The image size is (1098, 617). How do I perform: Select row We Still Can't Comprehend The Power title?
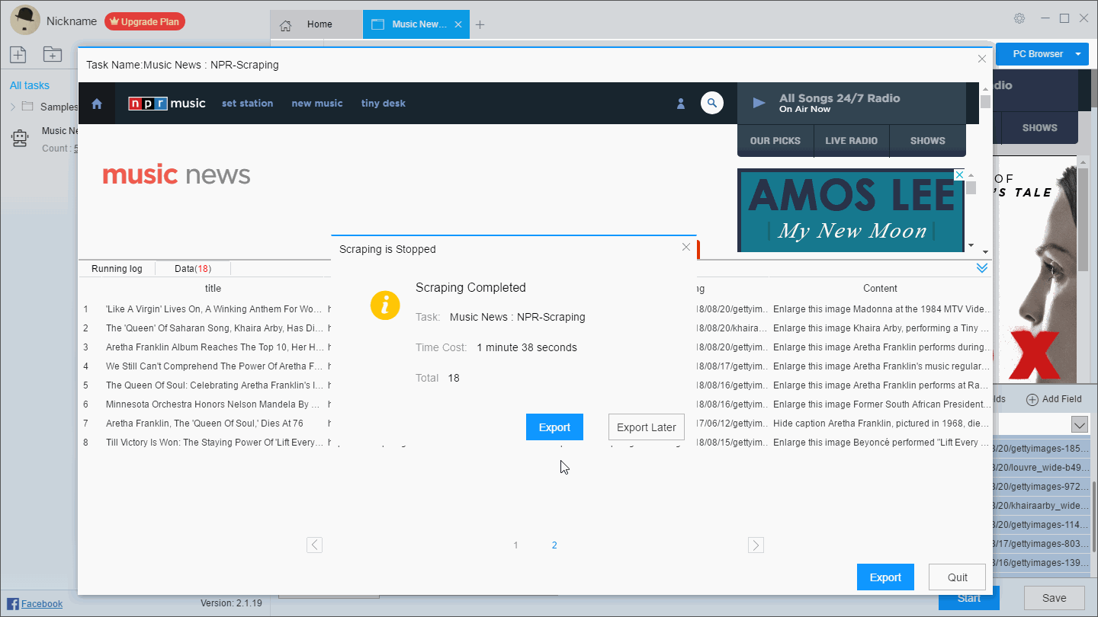(214, 366)
